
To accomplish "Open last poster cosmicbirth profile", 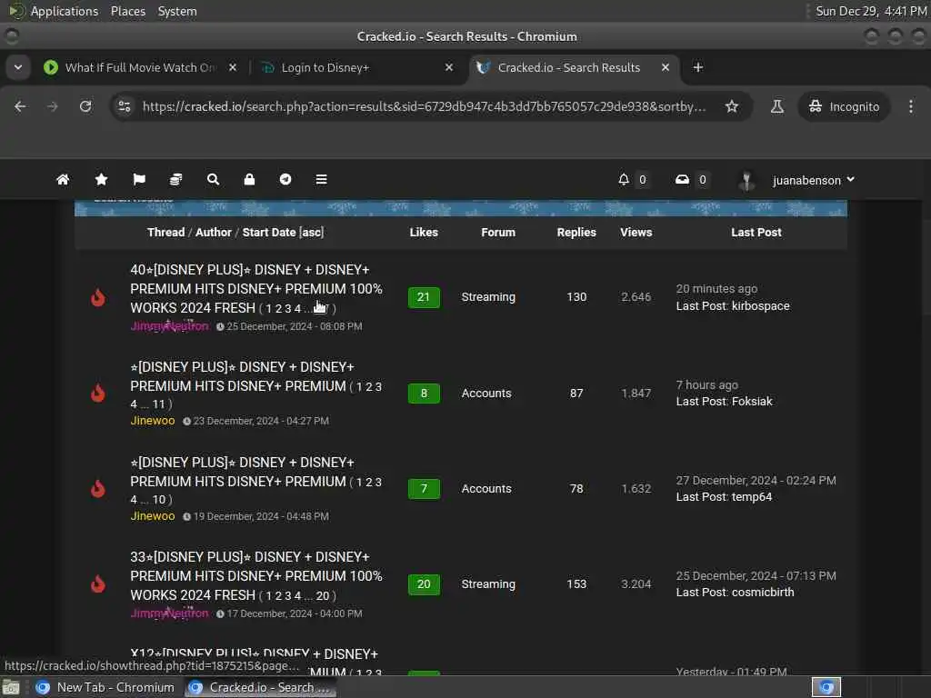I will click(763, 592).
